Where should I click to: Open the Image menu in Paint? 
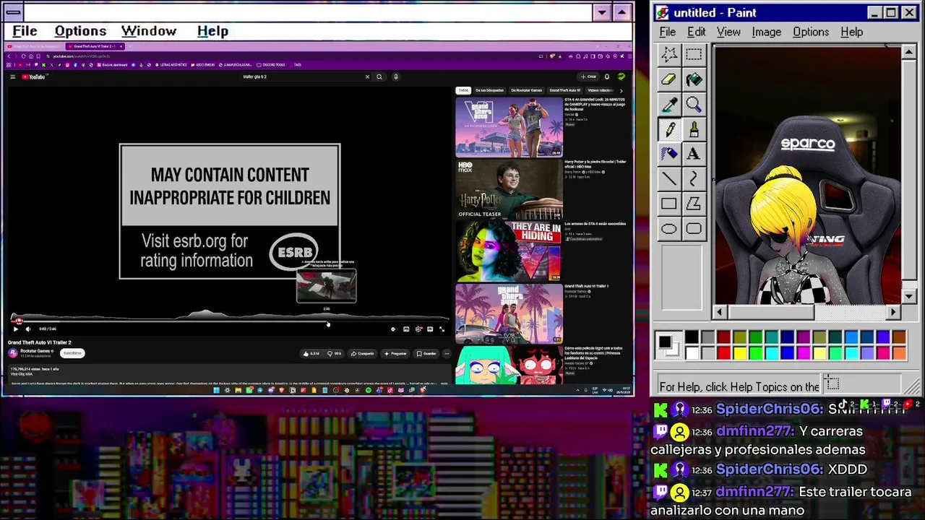(766, 32)
